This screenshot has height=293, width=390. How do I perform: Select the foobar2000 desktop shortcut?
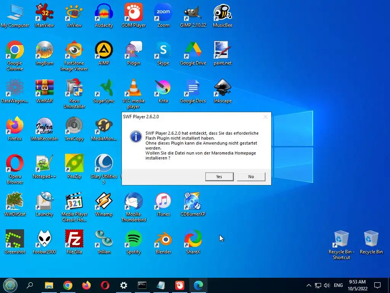44,242
